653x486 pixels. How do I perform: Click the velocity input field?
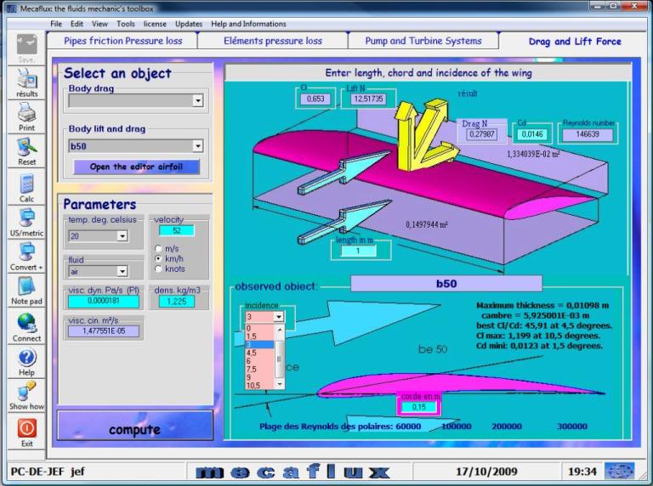pos(177,230)
